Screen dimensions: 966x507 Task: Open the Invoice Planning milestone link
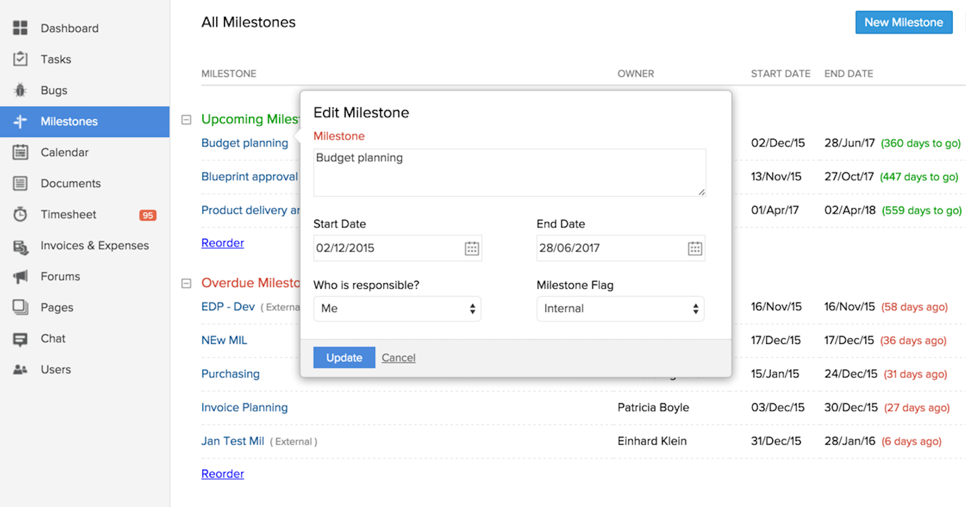point(244,407)
